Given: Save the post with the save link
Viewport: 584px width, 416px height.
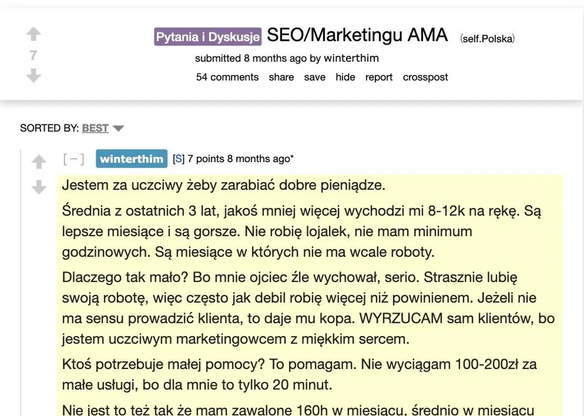Looking at the screenshot, I should 315,77.
